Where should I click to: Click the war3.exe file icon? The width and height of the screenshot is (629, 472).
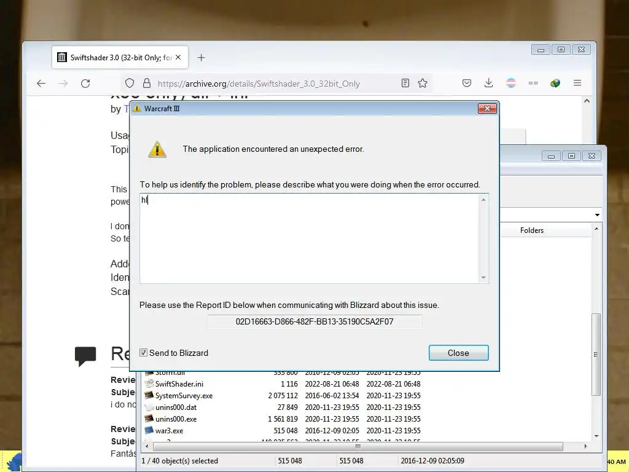click(x=149, y=430)
